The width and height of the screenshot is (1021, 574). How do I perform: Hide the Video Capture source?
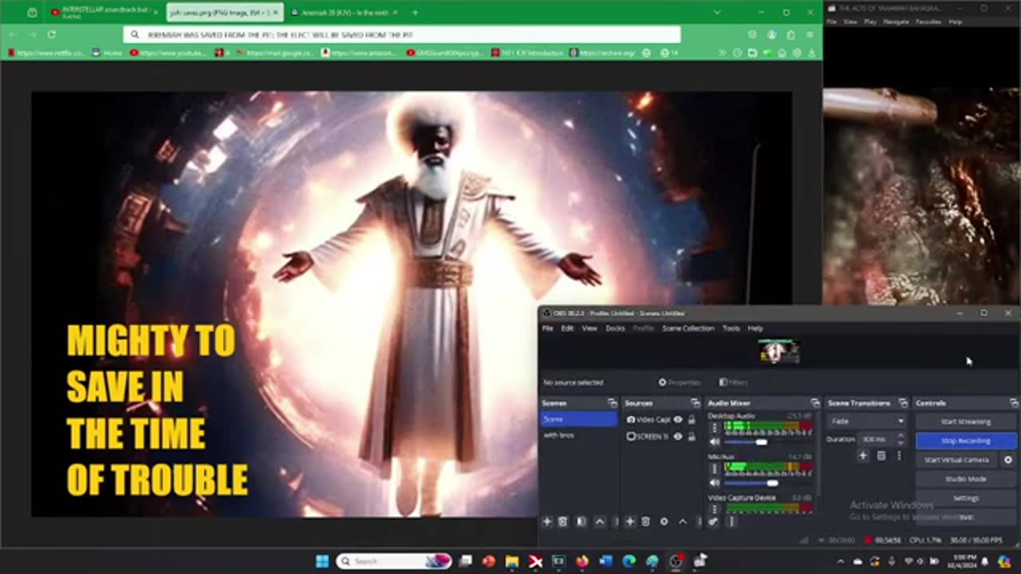point(678,420)
